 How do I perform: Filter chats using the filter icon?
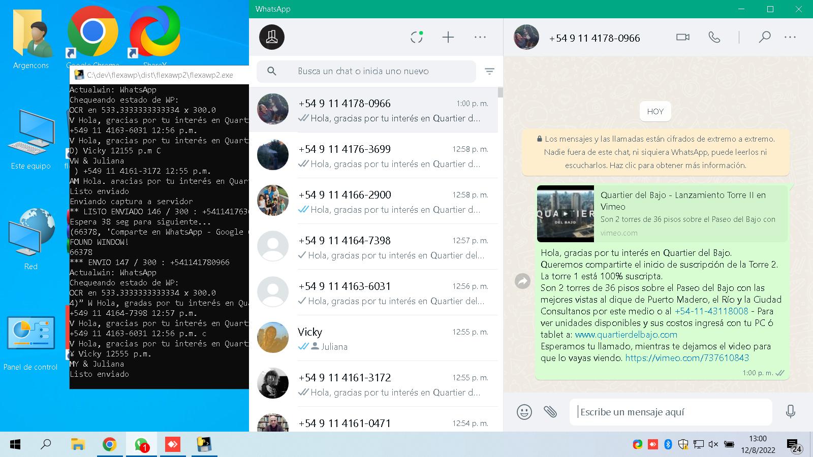point(489,72)
